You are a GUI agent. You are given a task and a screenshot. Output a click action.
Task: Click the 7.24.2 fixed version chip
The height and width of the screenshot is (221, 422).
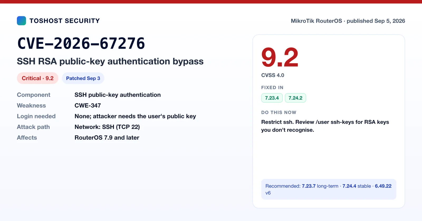click(295, 98)
